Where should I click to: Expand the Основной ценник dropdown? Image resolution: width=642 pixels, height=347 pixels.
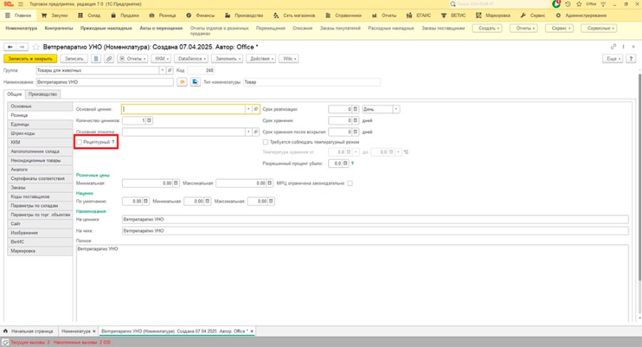click(248, 109)
